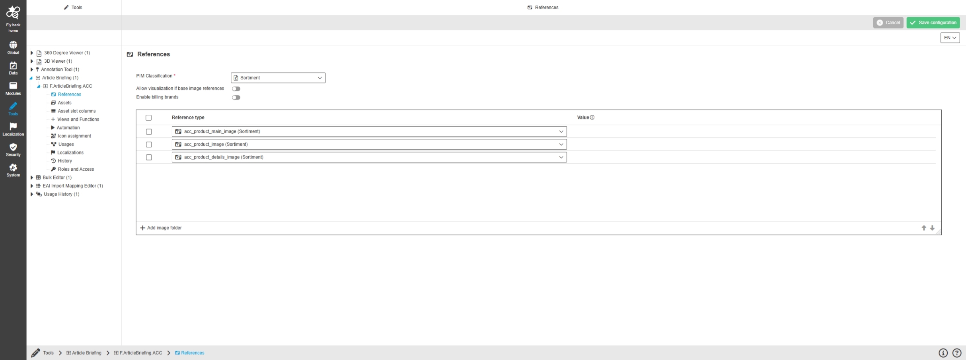Expand the 3D Viewer tree node

coord(32,61)
